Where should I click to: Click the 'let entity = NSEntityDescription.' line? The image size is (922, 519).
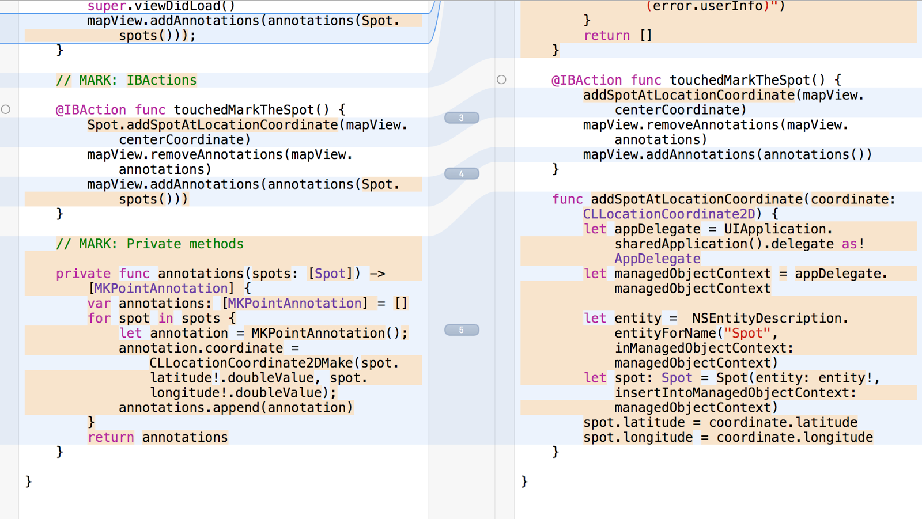[716, 319]
